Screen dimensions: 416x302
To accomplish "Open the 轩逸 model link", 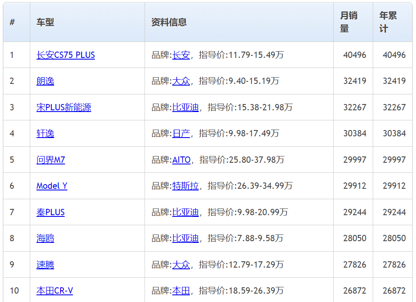I will pos(45,133).
